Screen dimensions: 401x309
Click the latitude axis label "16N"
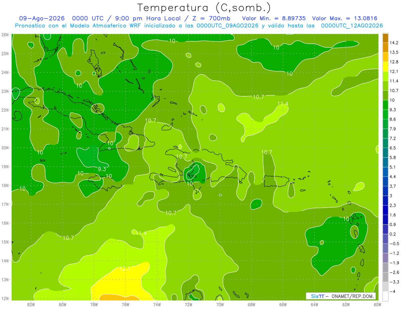click(x=5, y=223)
